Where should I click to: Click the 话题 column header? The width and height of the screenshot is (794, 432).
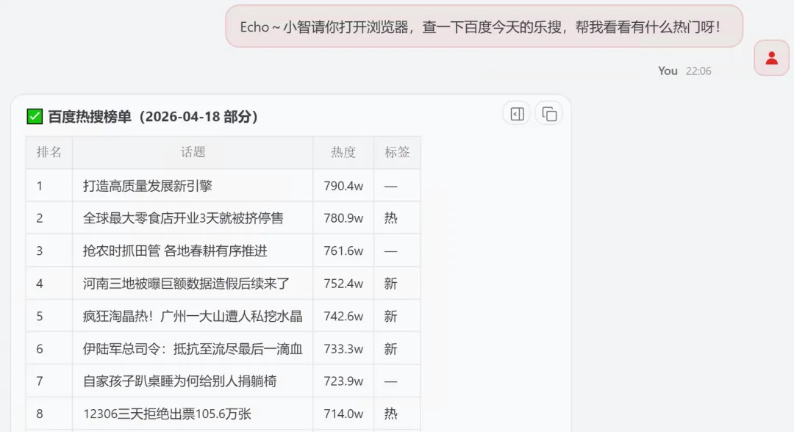[x=193, y=152]
